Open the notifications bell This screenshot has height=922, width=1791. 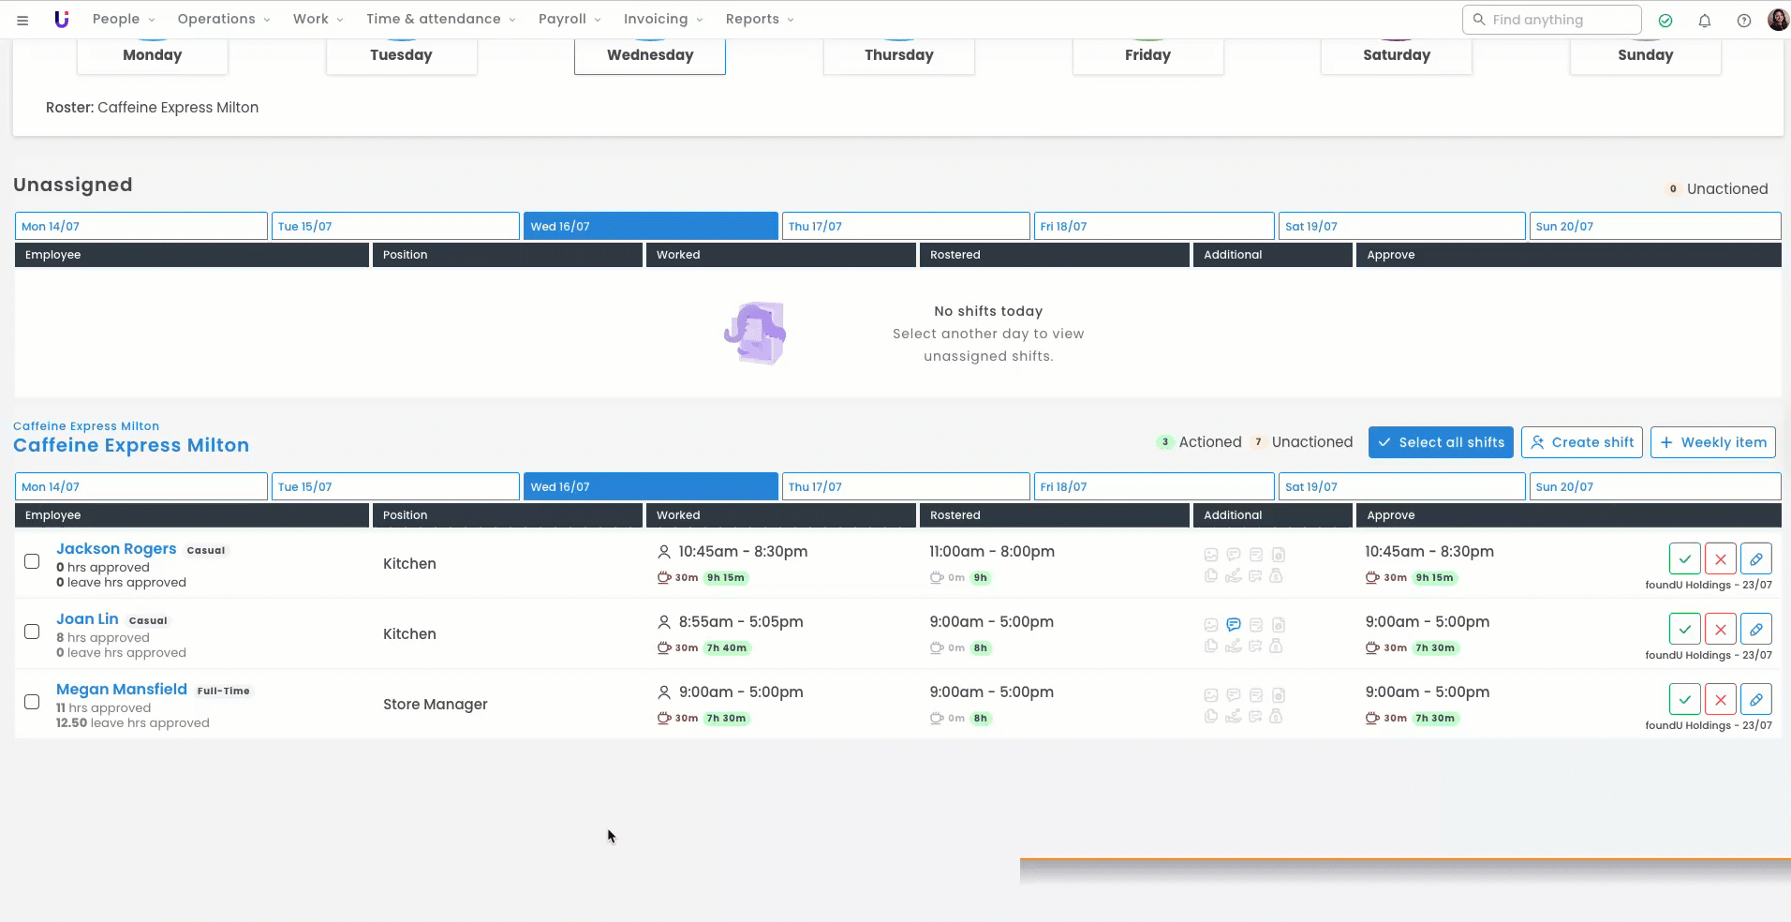(1705, 21)
